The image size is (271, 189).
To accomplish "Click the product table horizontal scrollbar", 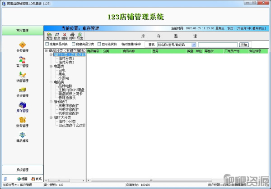I will [x=151, y=180].
